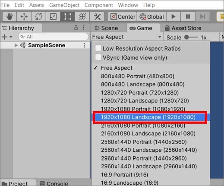Select the Rotate tool
The image size is (224, 186).
tap(38, 16)
